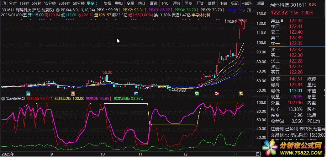Viewport: 327px width, 158px height.
Task: Expand the 筹码偏离副 indicator dropdown arrow
Action: [x=3, y=98]
